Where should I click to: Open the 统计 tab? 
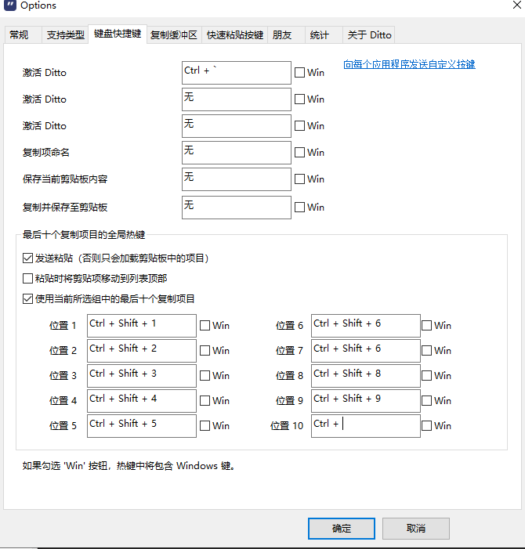click(324, 35)
